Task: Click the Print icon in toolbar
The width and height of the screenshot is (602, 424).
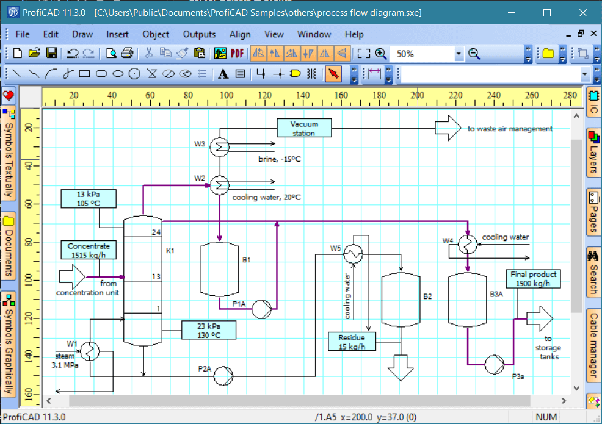Action: tap(127, 54)
